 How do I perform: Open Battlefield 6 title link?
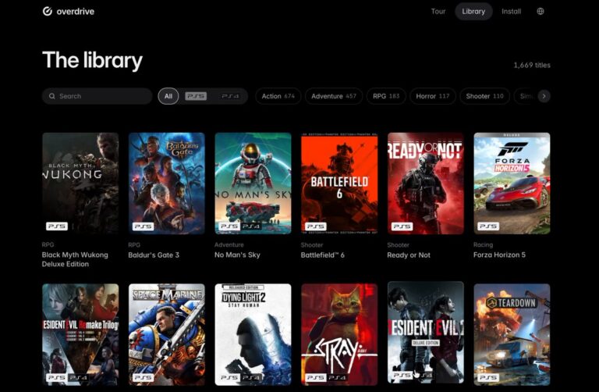click(x=322, y=255)
